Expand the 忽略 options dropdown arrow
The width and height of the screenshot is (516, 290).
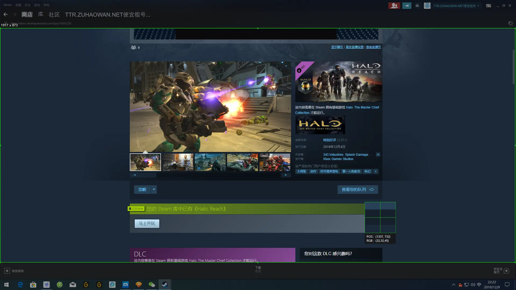(154, 190)
